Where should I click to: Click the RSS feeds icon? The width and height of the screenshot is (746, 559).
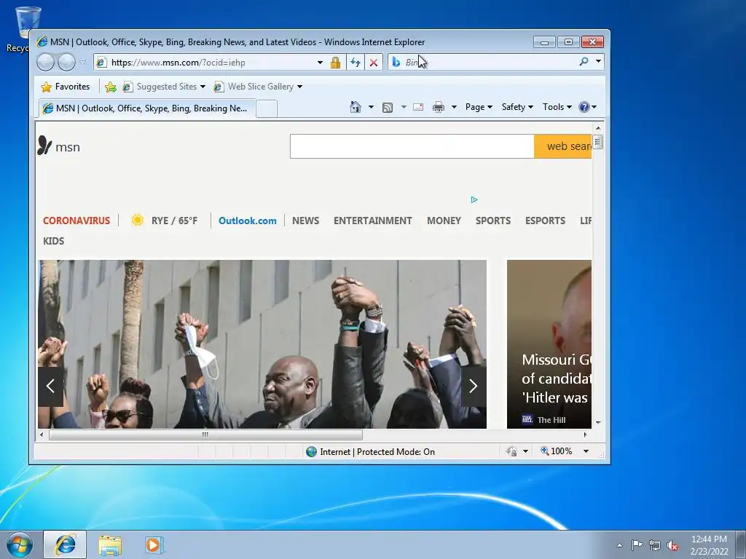(388, 108)
